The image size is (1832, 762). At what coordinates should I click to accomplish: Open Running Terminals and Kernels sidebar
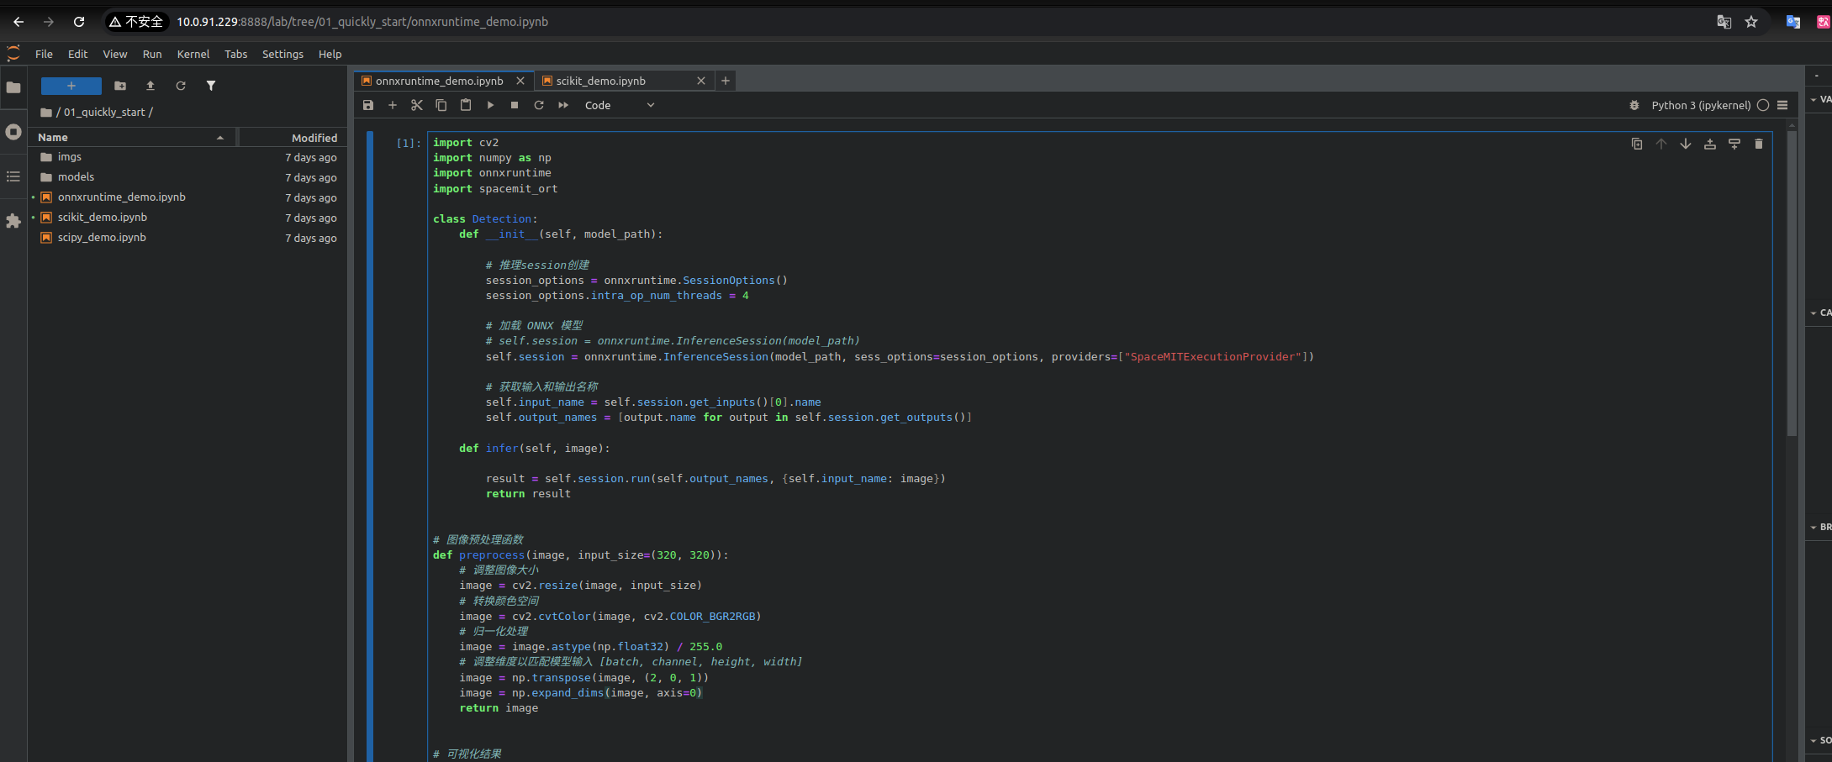[13, 132]
